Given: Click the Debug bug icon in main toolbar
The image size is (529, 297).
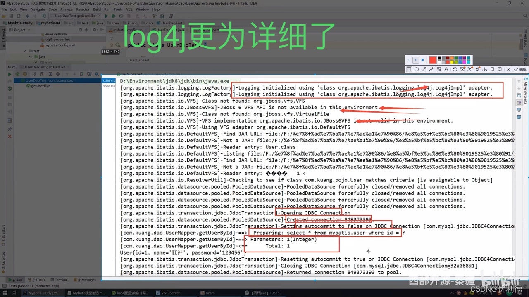Looking at the screenshot, I should pyautogui.click(x=113, y=16).
